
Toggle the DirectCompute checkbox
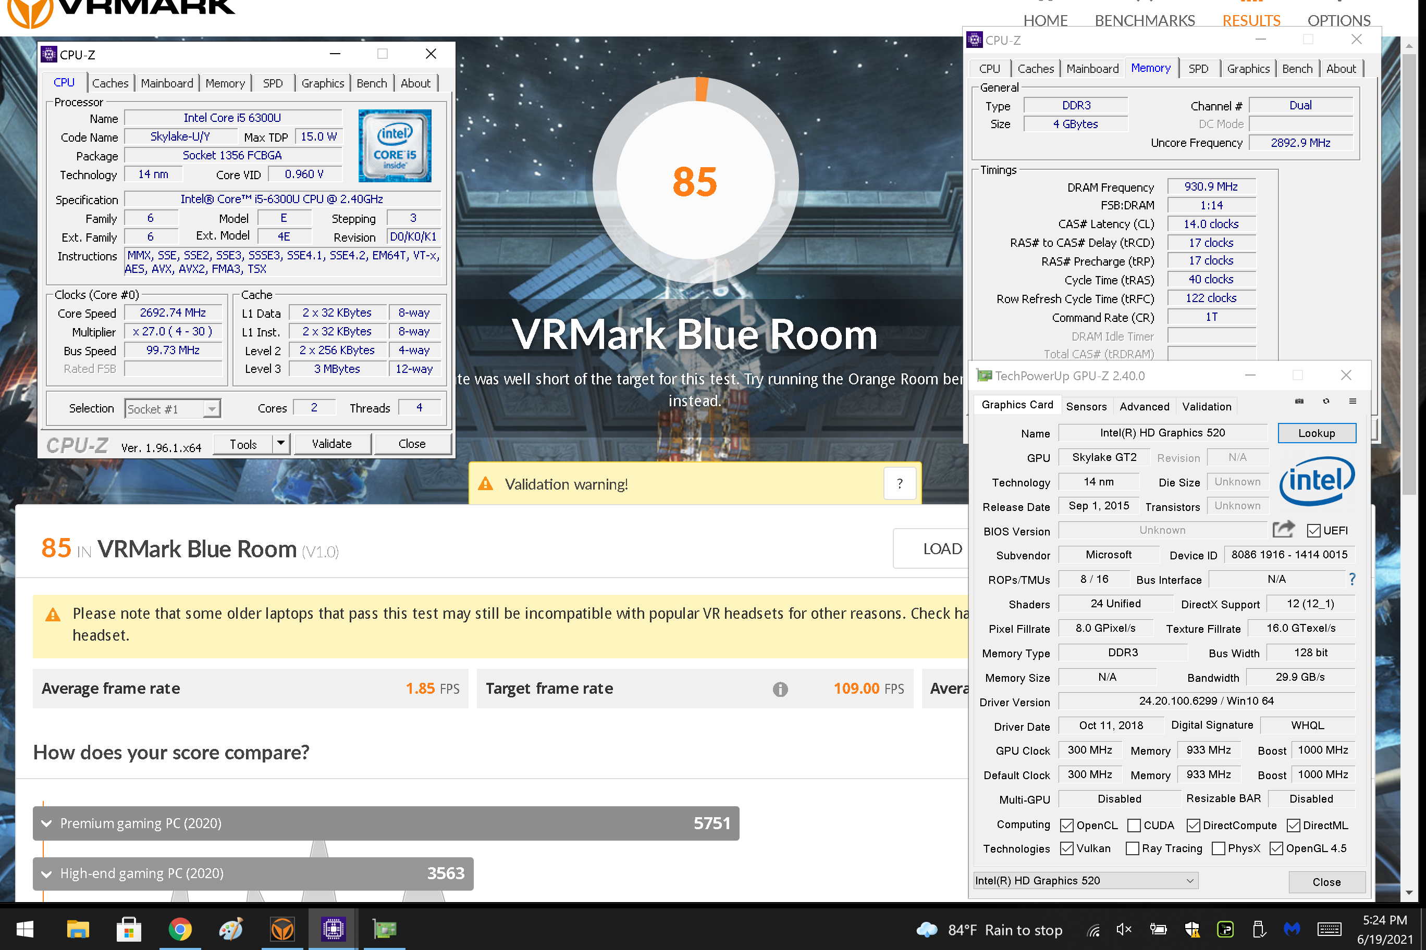tap(1193, 826)
